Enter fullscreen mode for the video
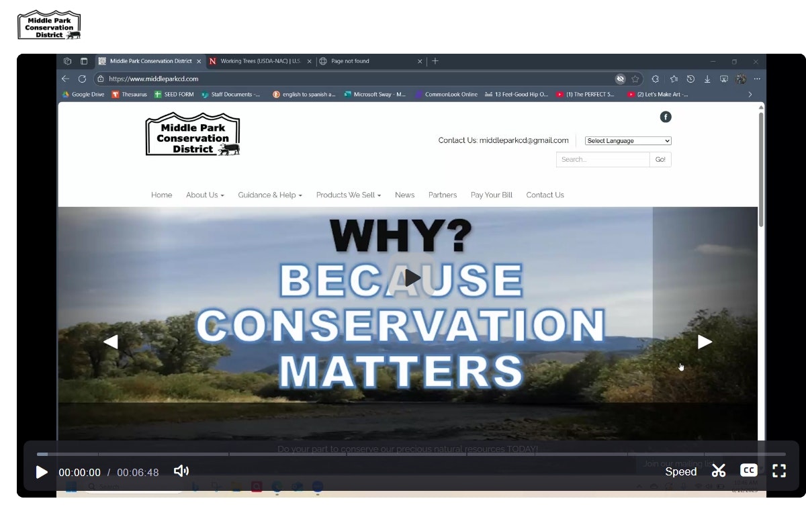The width and height of the screenshot is (806, 511). 779,471
